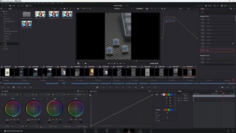Expand the Sony folder in the LUT tree
Viewport: 236px width, 133px height.
(2, 44)
